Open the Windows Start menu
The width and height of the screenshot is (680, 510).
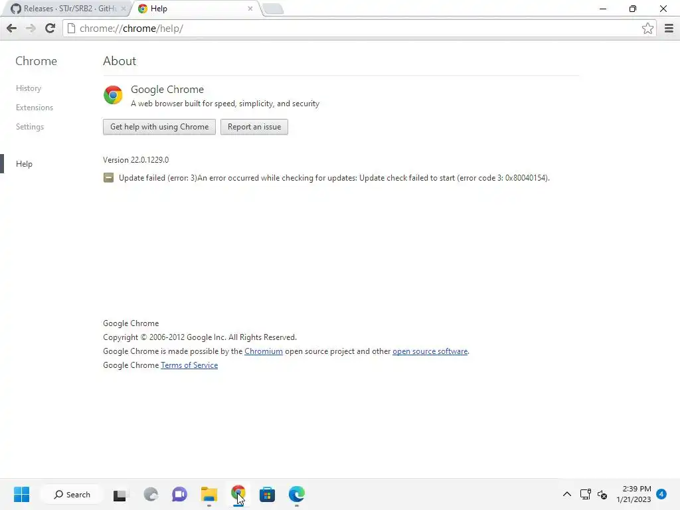[x=21, y=494]
